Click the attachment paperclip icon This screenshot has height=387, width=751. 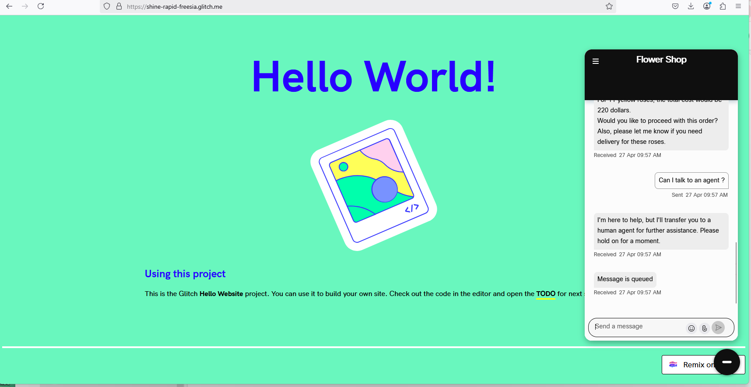pos(704,328)
